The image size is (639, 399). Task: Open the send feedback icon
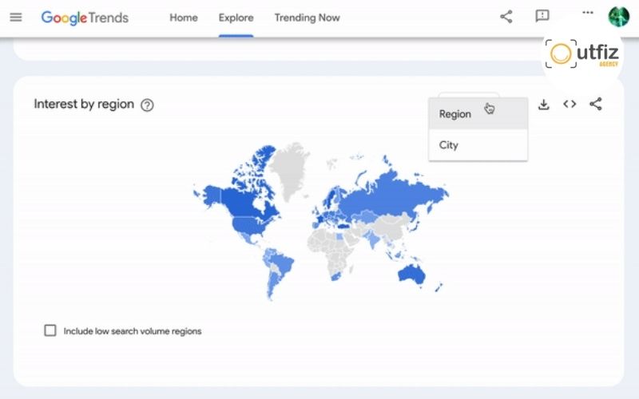pos(542,16)
